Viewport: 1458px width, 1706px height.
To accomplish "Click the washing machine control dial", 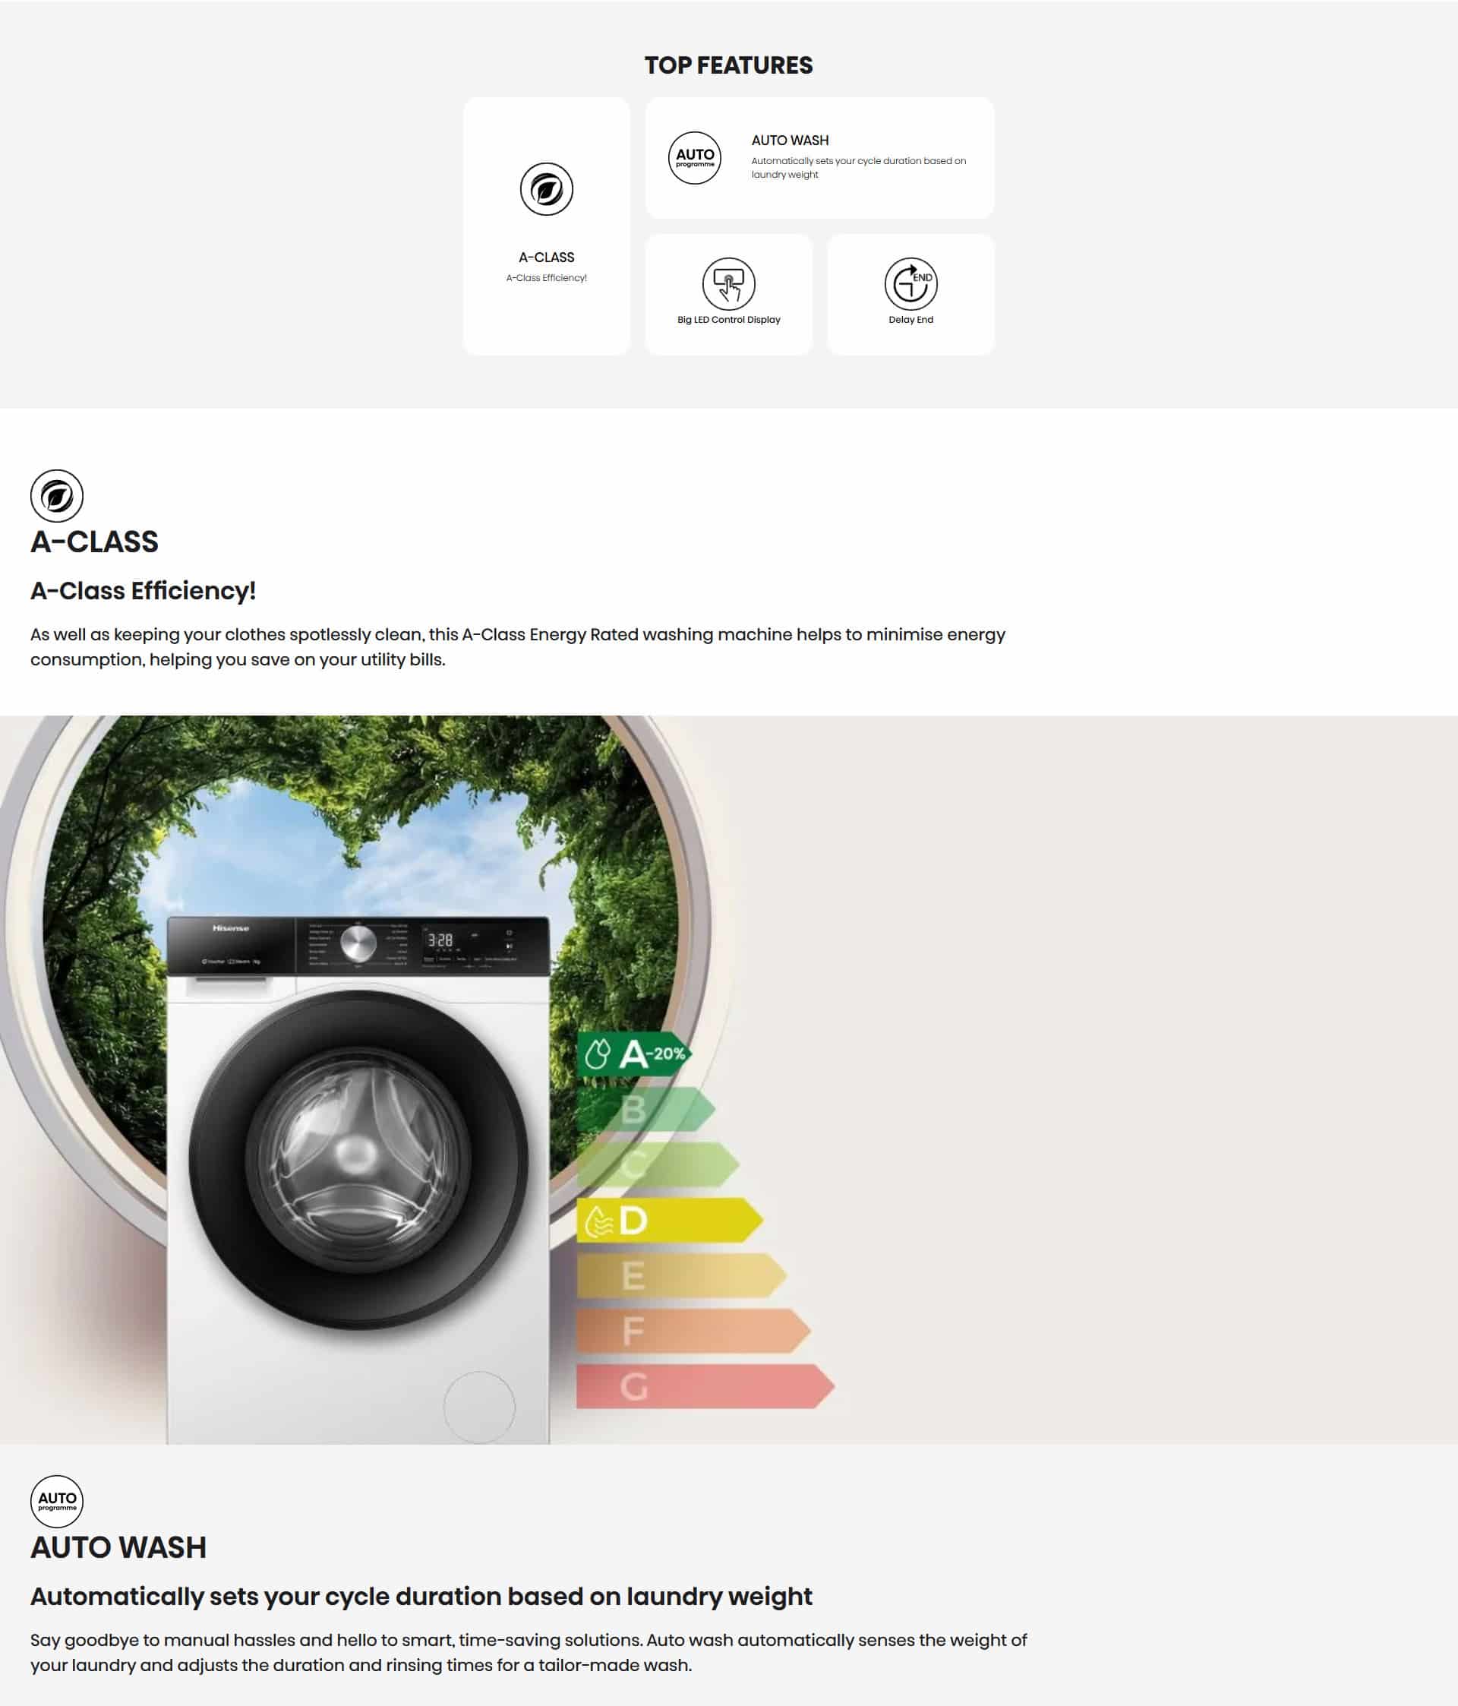I will click(x=358, y=943).
